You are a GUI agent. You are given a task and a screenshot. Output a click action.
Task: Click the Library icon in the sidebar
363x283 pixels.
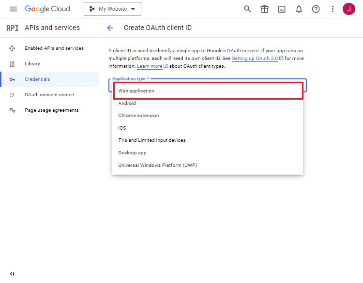pos(12,64)
